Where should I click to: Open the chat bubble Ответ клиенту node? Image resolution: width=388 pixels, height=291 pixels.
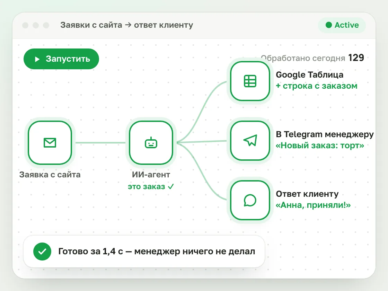coord(250,200)
